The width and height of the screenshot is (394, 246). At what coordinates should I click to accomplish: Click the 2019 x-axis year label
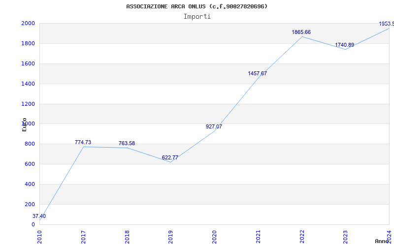pos(170,237)
